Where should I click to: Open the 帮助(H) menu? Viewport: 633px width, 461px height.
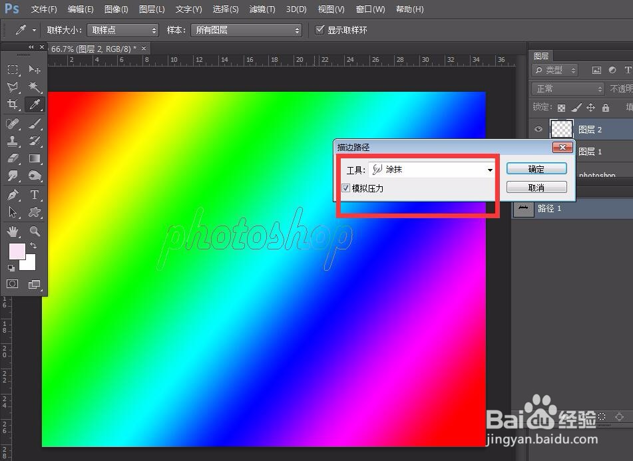(410, 9)
